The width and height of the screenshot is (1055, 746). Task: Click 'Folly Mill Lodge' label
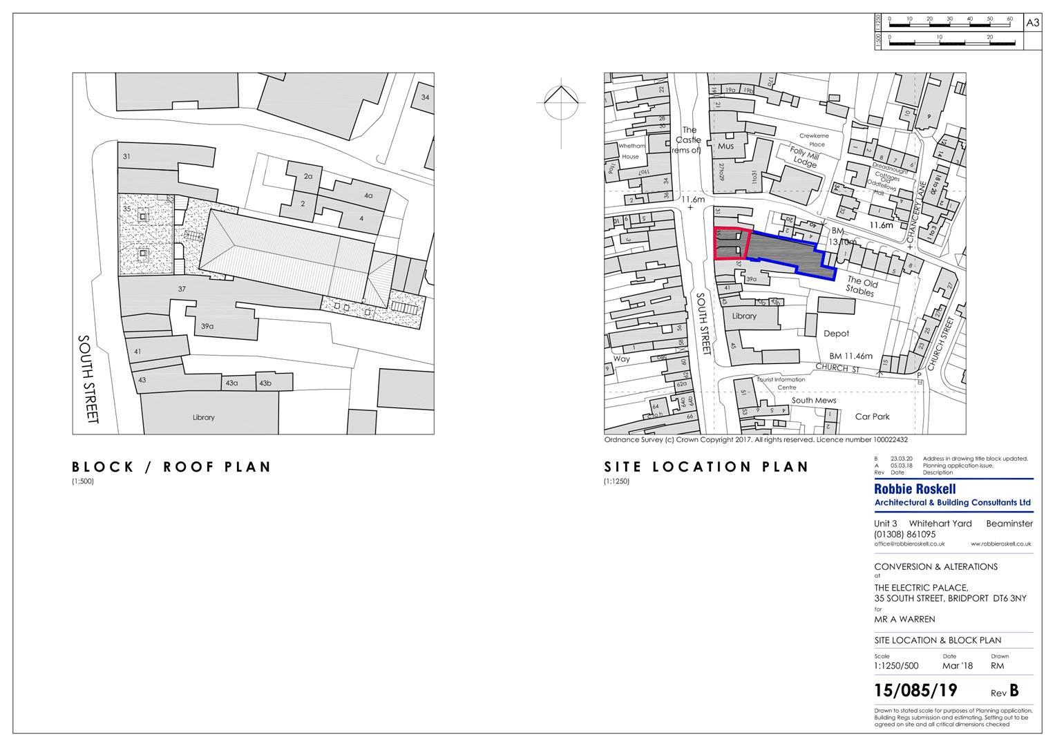point(805,159)
